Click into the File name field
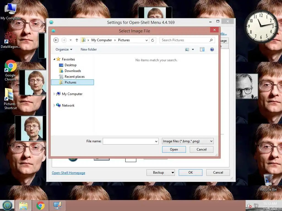282x211 pixels. (129, 141)
